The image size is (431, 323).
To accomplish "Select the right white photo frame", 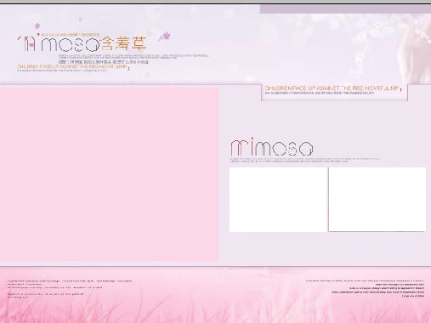I will point(377,199).
